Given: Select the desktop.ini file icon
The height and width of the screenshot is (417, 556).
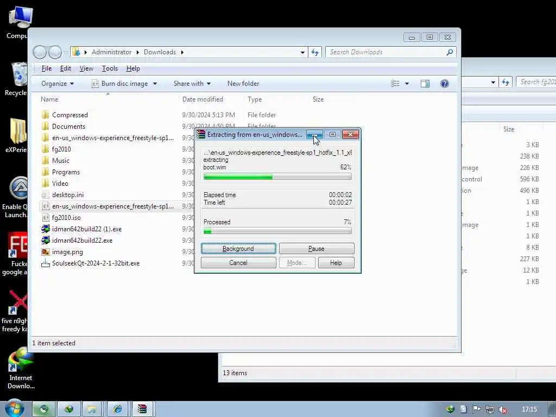Looking at the screenshot, I should 45,195.
